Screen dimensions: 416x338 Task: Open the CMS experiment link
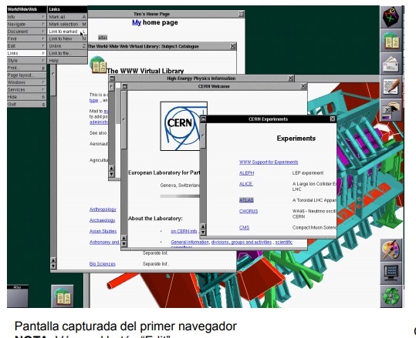point(244,227)
